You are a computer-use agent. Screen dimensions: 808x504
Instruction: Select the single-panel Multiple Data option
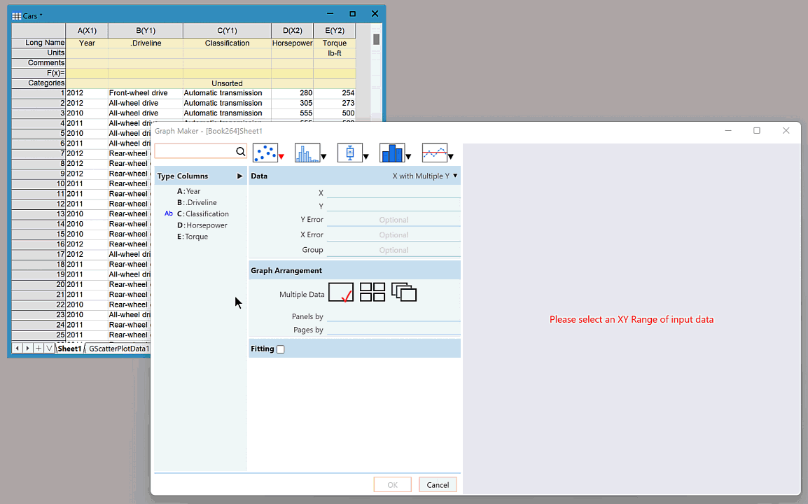(341, 293)
